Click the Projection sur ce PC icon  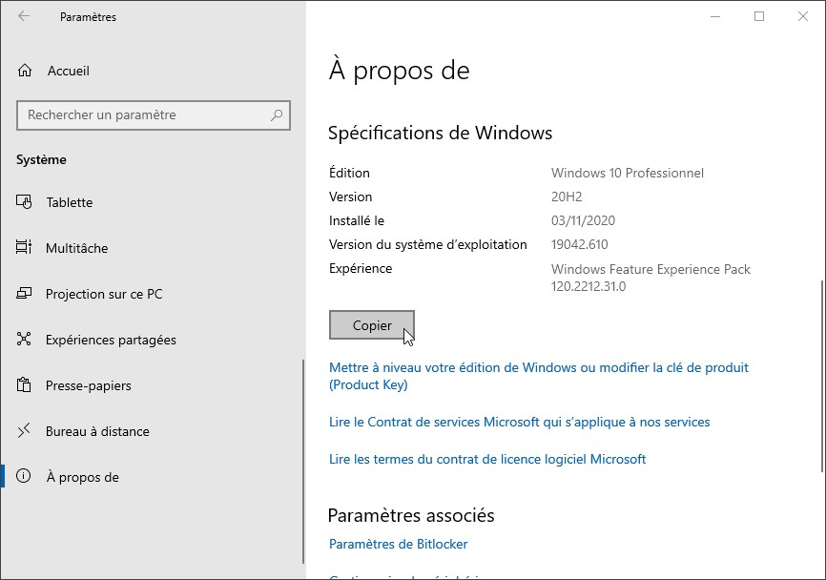[25, 294]
